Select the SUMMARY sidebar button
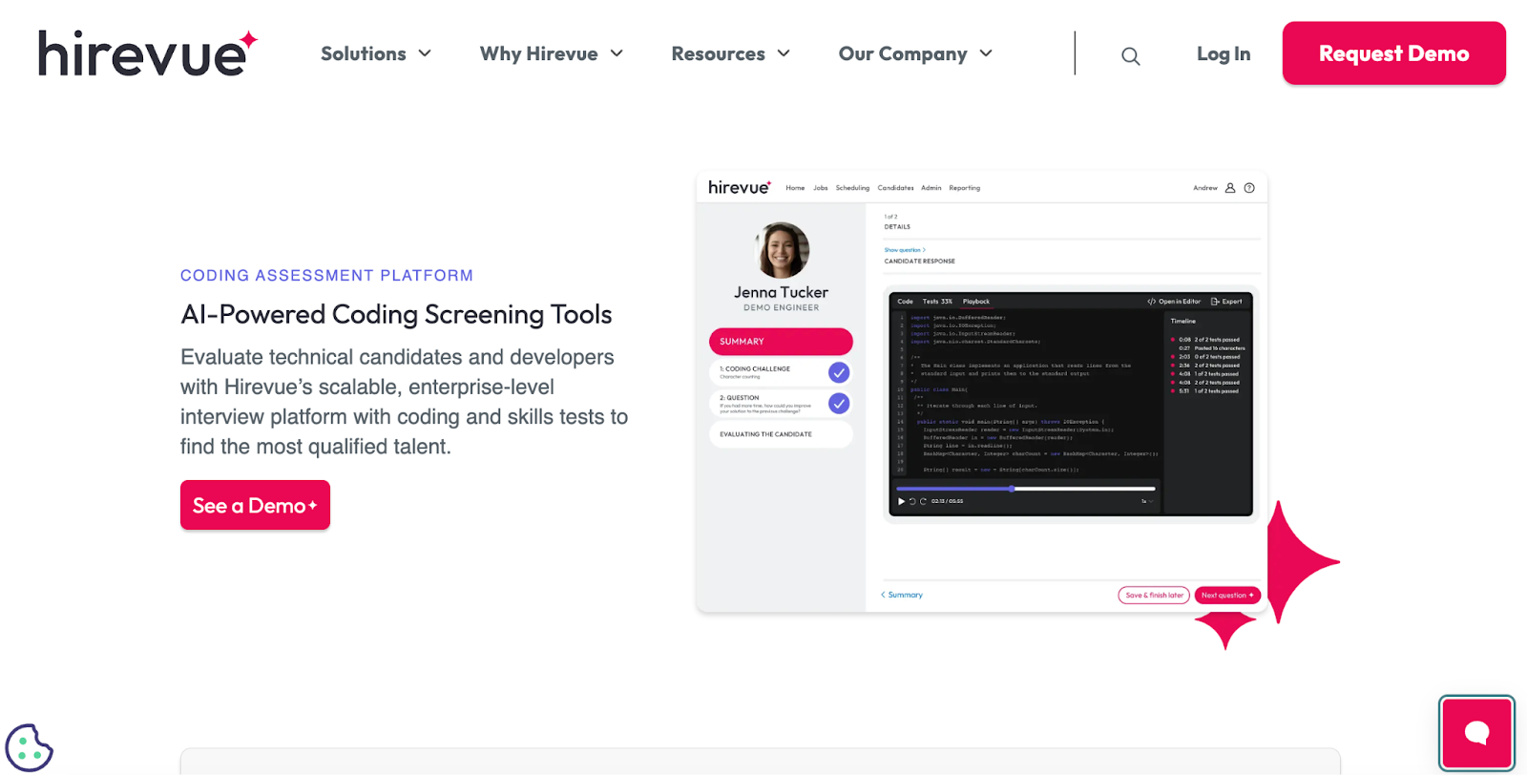This screenshot has width=1527, height=775. pos(781,342)
